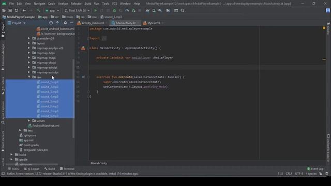Open the Event Log
The height and width of the screenshot is (186, 331).
point(315,169)
